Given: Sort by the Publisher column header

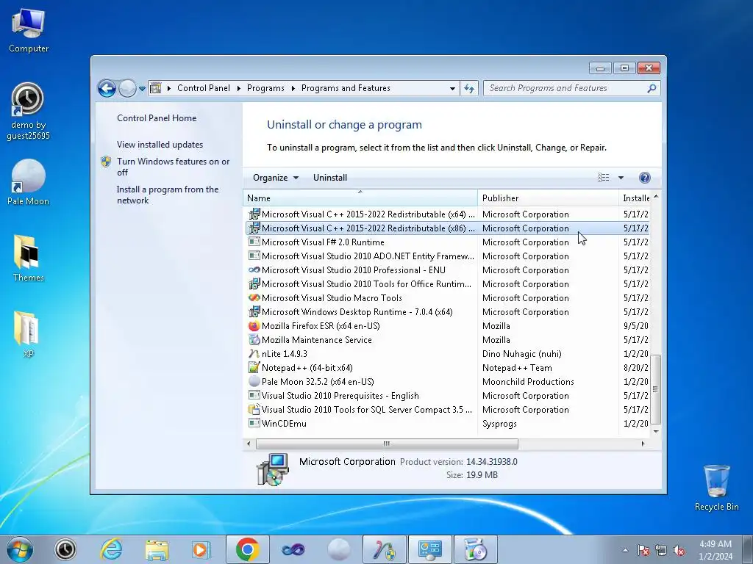Looking at the screenshot, I should pos(548,198).
